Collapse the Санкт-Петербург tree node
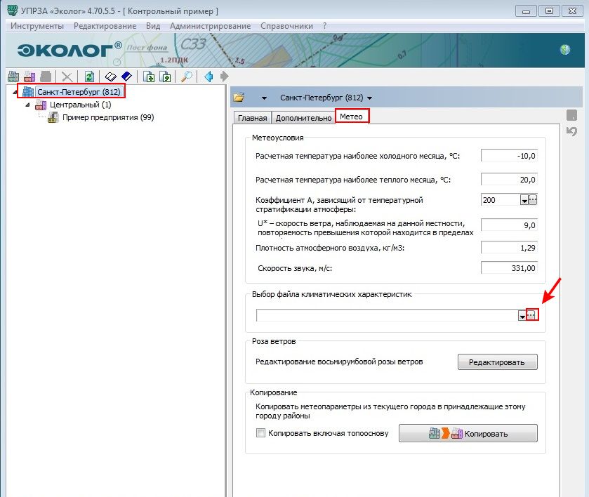Viewport: 589px width, 497px height. [15, 92]
